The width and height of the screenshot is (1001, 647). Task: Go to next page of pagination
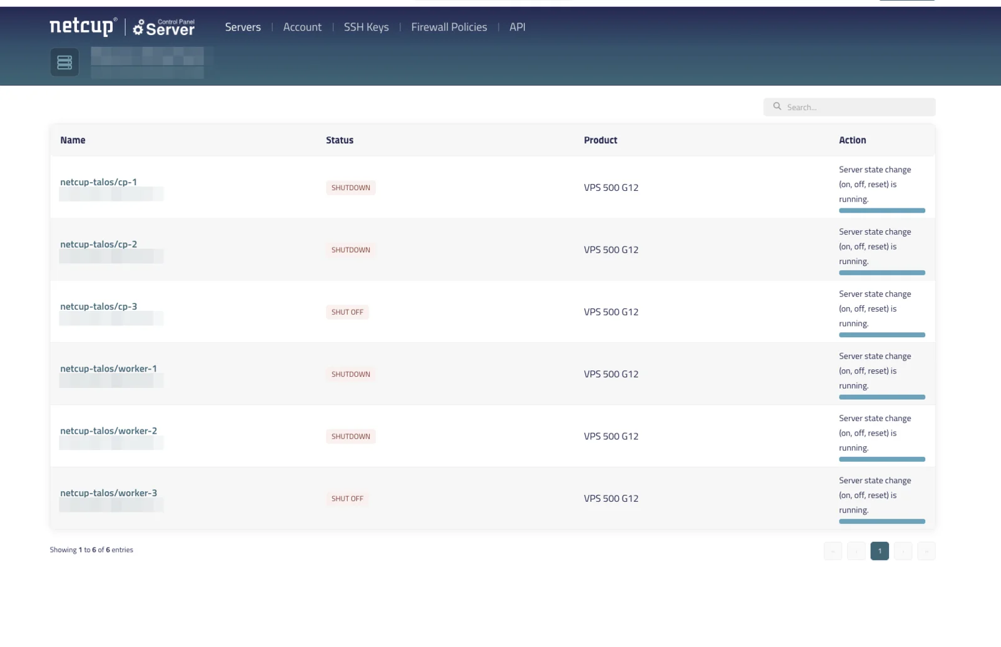[903, 551]
